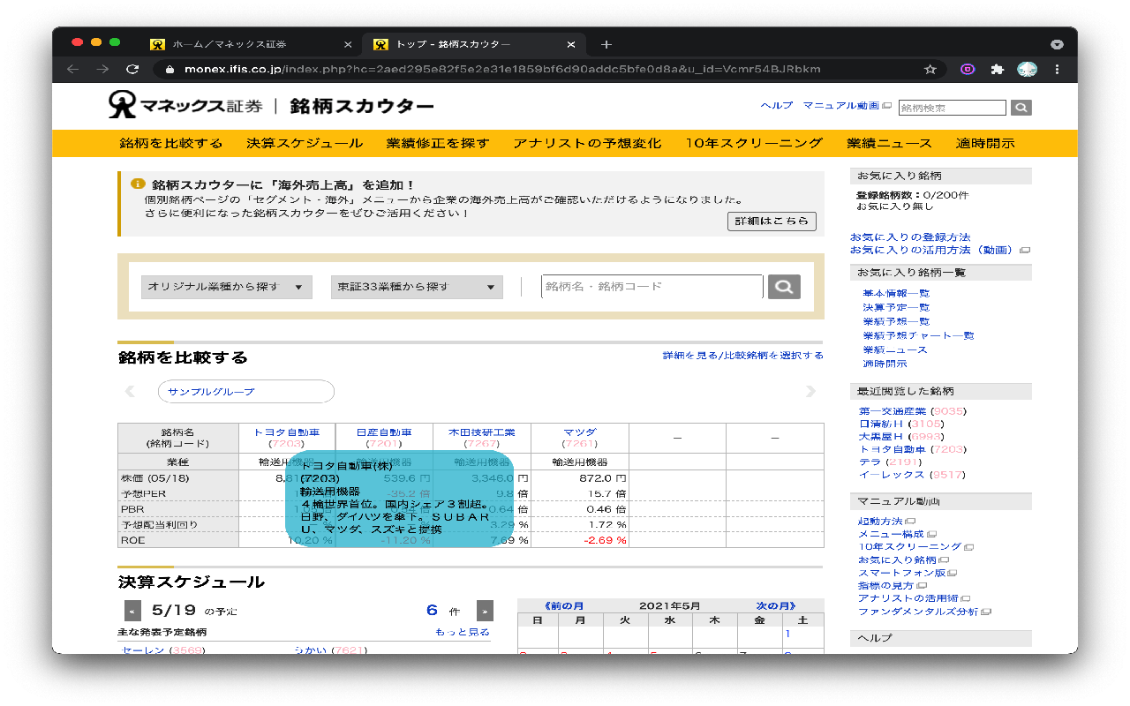Open 業績予想チャート一覧 in the sidebar
The image size is (1130, 706).
(918, 335)
